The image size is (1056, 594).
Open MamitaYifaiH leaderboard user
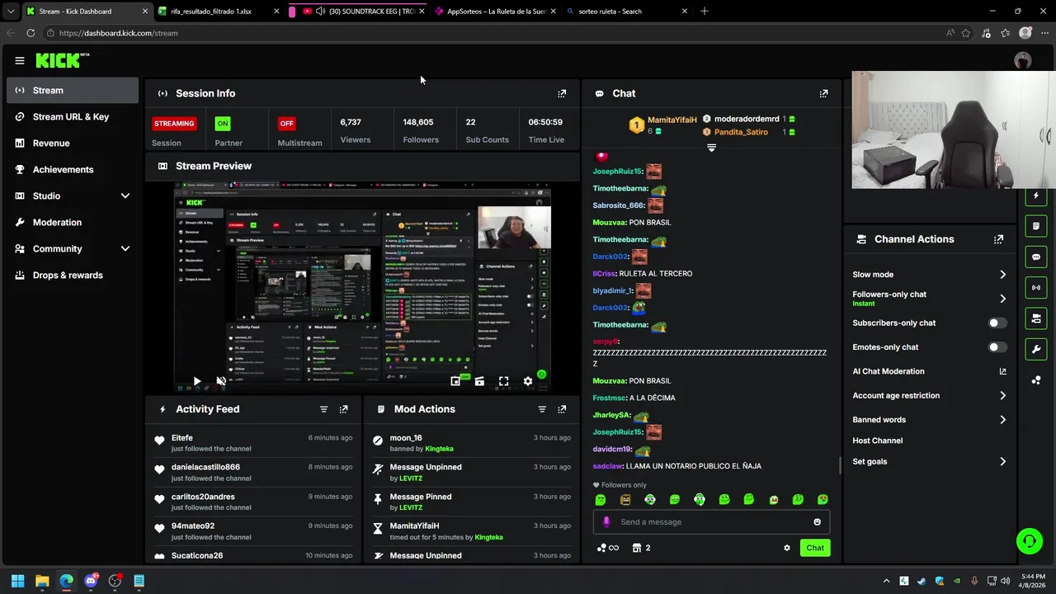coord(672,120)
